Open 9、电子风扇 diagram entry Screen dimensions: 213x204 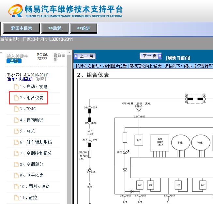point(32,175)
